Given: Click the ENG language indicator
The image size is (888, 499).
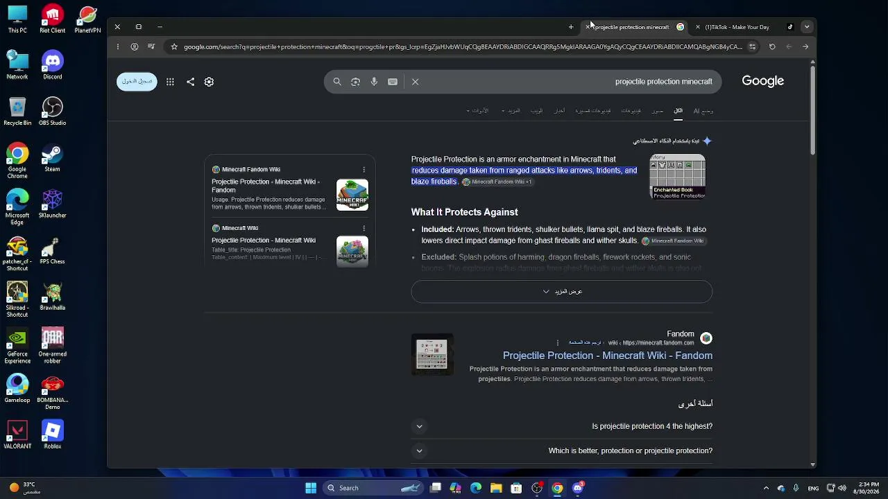Looking at the screenshot, I should [813, 488].
